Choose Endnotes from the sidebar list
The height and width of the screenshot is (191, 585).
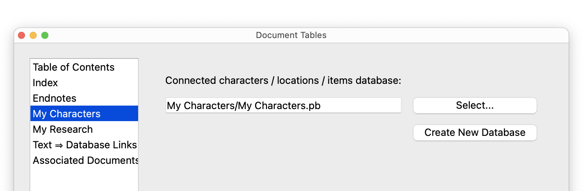tap(55, 98)
